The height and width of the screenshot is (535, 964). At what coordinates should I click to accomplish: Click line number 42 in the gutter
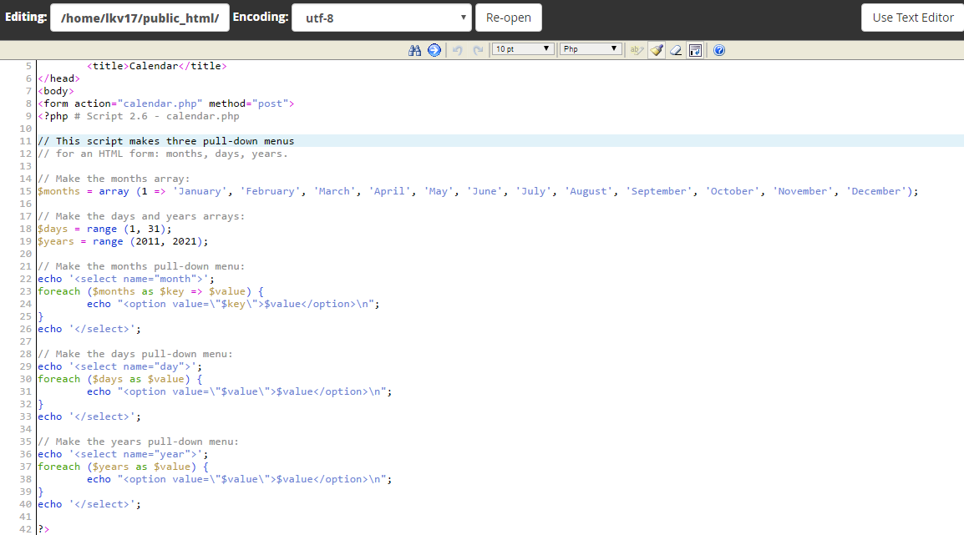(25, 529)
